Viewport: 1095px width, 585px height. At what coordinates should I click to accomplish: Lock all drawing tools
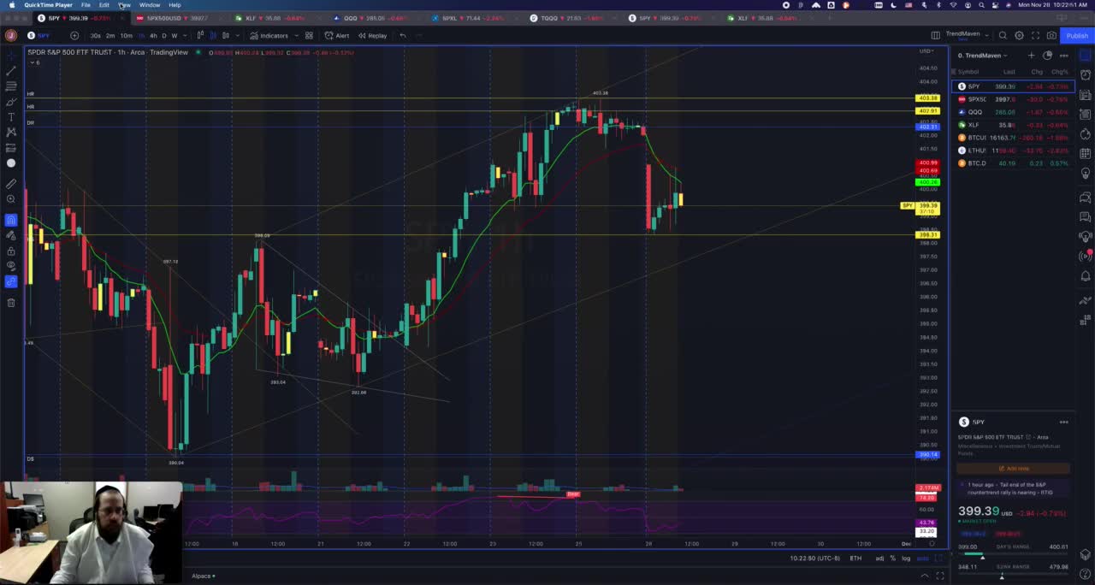(11, 251)
